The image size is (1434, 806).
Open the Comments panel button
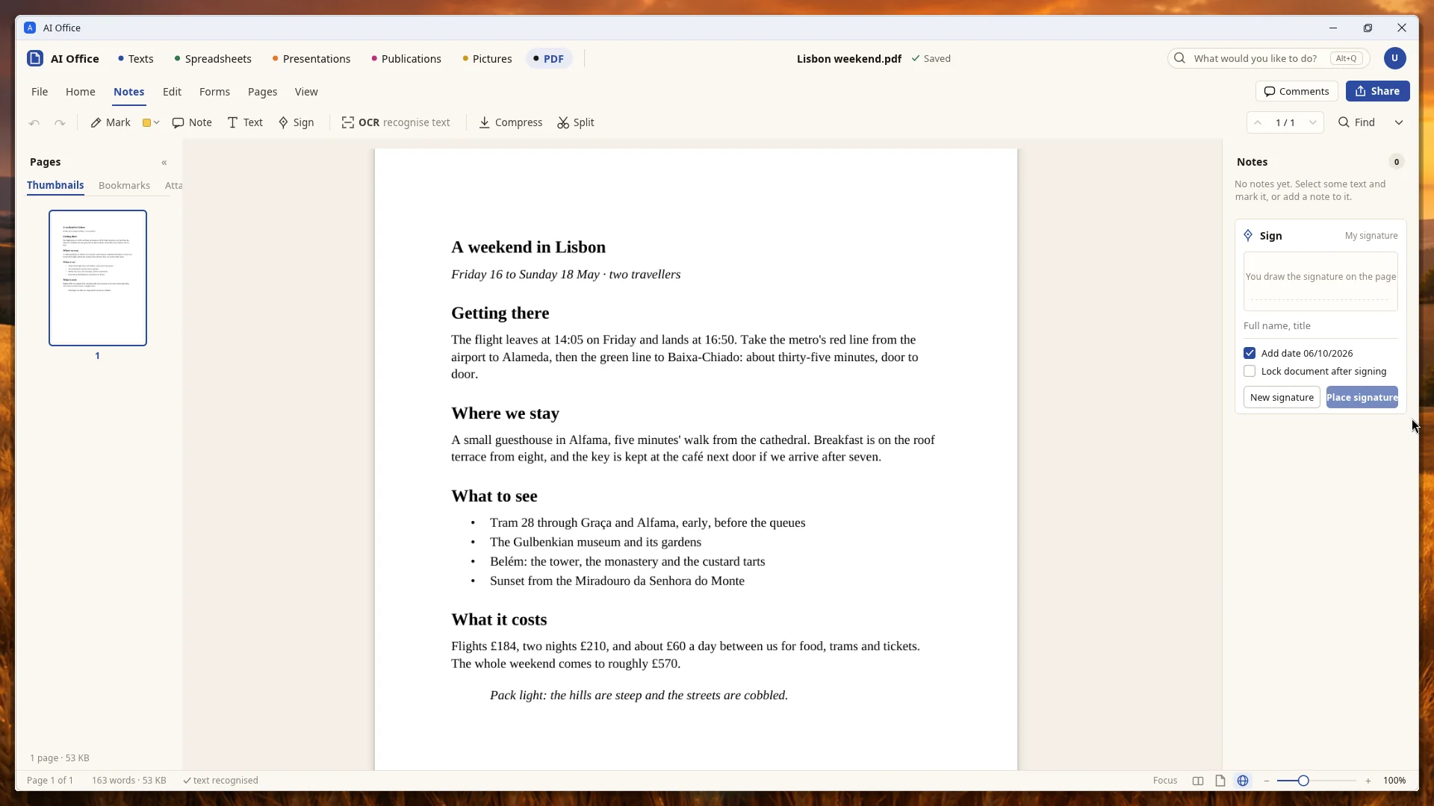coord(1297,91)
